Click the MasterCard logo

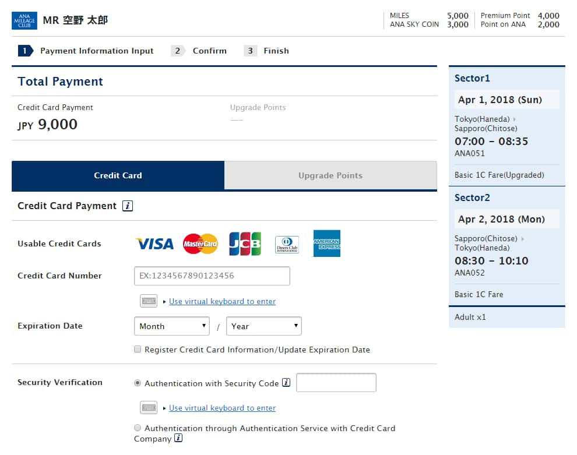click(200, 244)
